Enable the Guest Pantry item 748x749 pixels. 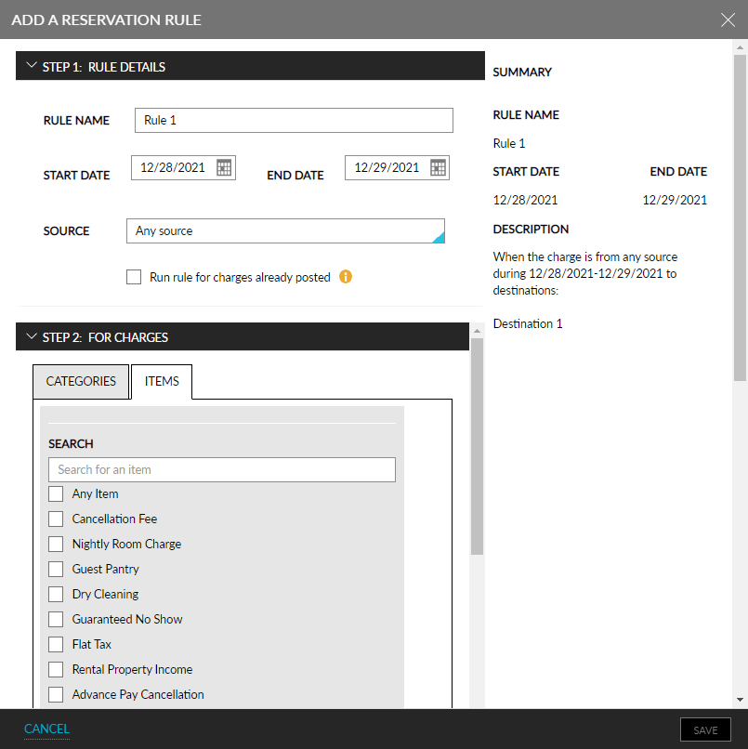click(x=55, y=569)
